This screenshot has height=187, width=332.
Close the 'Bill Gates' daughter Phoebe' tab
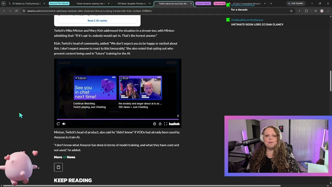(150, 4)
